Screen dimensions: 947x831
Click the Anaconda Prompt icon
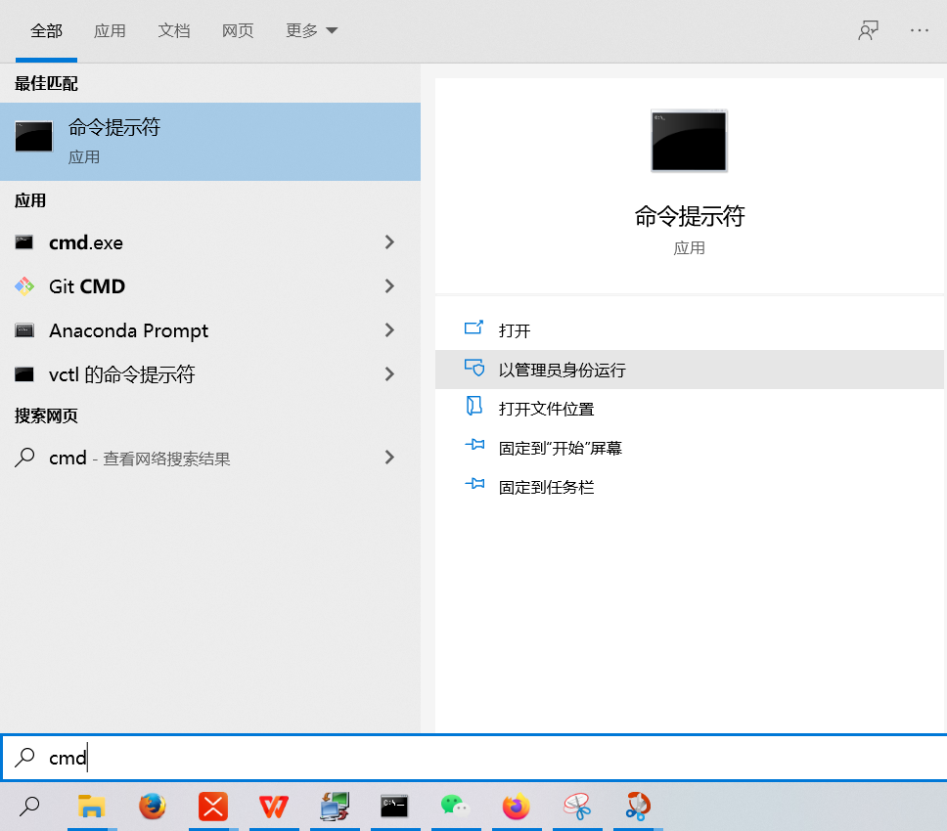[24, 330]
